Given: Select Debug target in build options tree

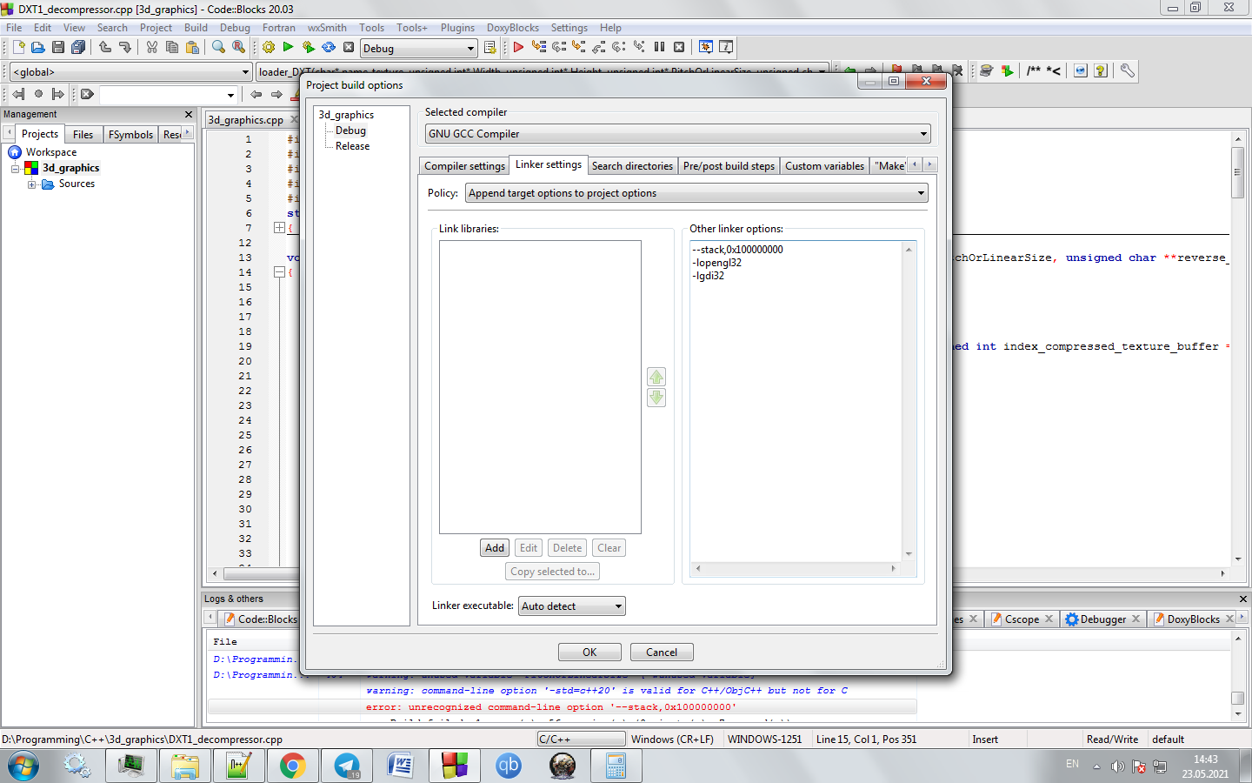Looking at the screenshot, I should (350, 130).
